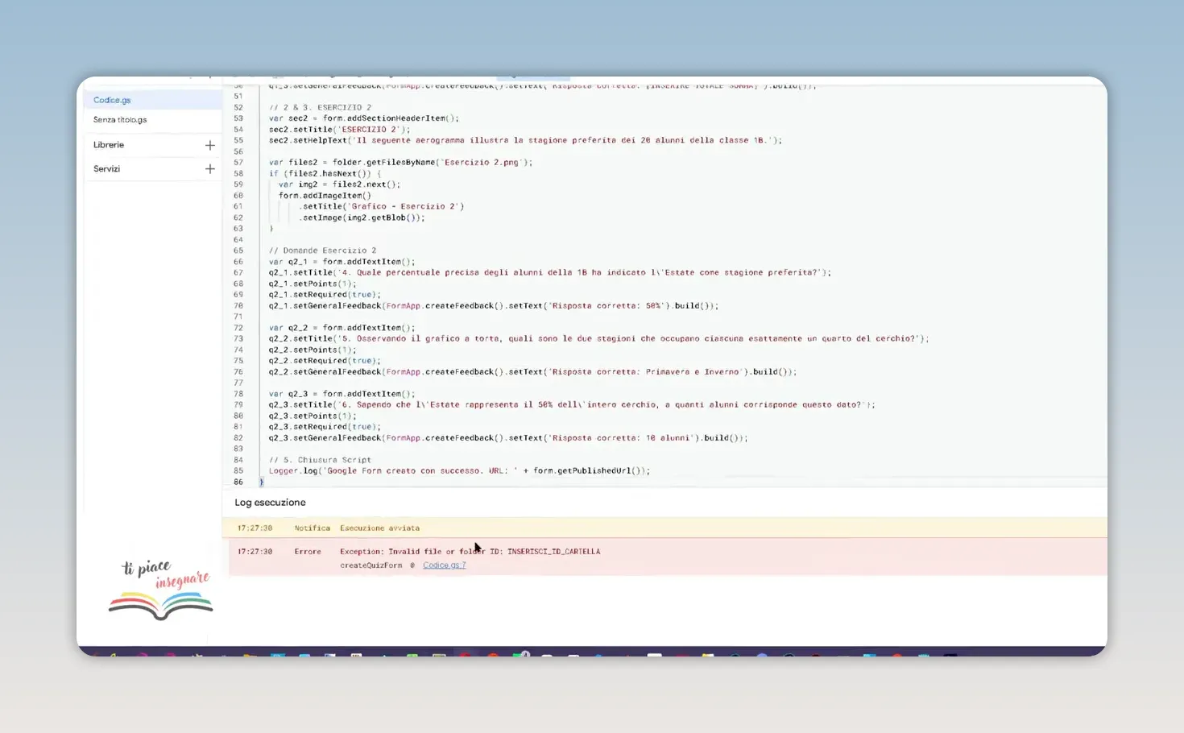Place cursor on 'if (files2.hasNext())' line
Image resolution: width=1184 pixels, height=733 pixels.
point(325,173)
